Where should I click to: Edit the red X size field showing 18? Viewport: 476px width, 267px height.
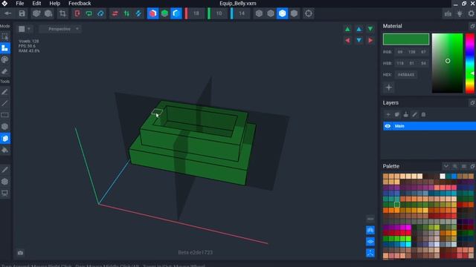tap(196, 13)
